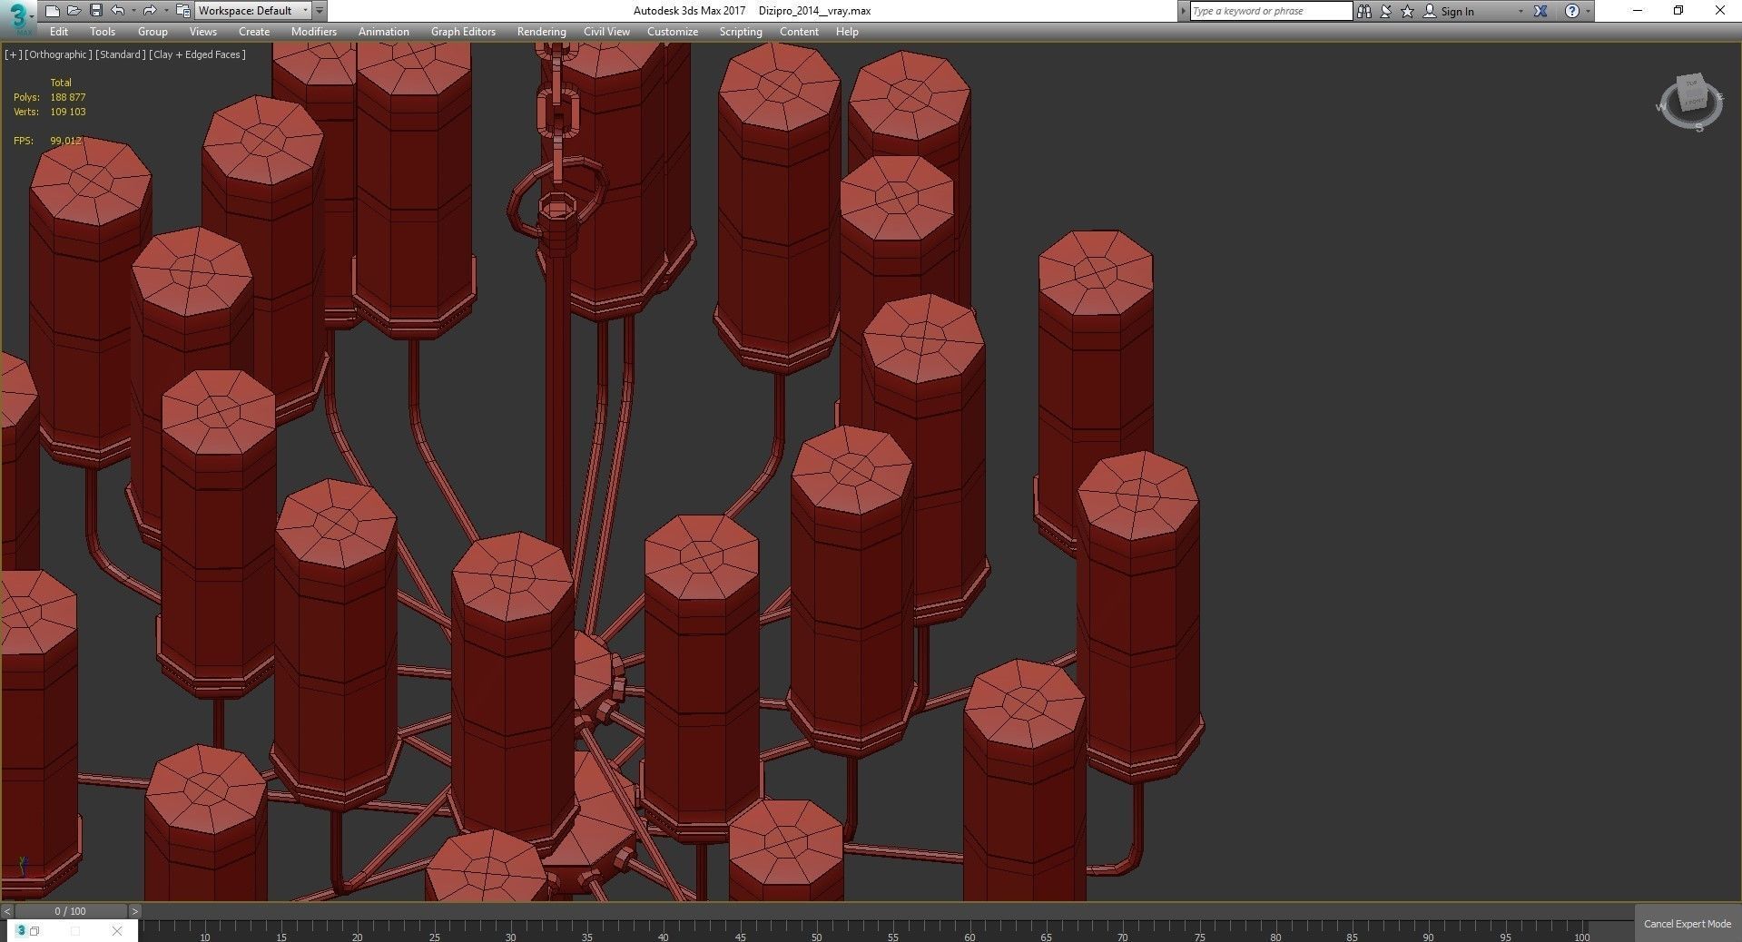Open the Standard viewport quality menu

(x=121, y=54)
